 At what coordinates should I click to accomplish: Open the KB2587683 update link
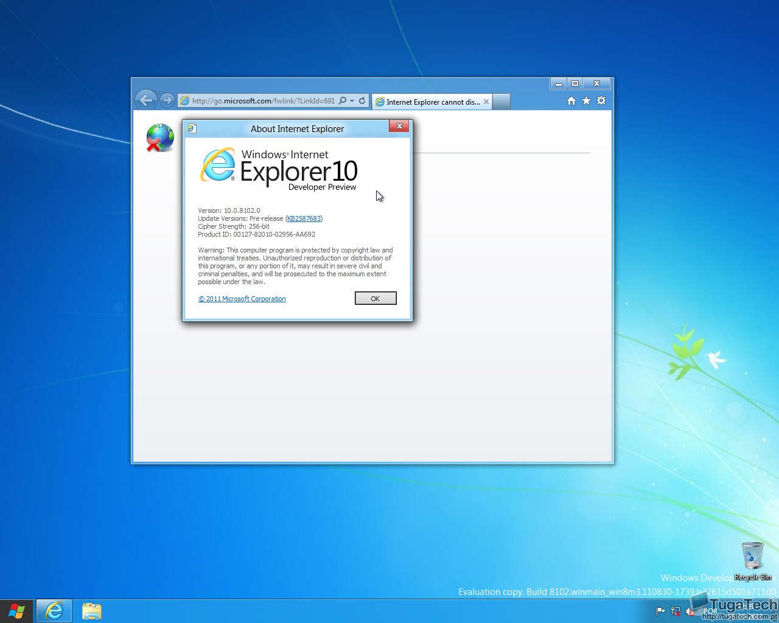point(304,218)
